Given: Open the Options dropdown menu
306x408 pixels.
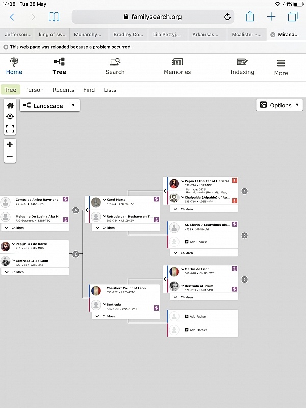Looking at the screenshot, I should (279, 105).
